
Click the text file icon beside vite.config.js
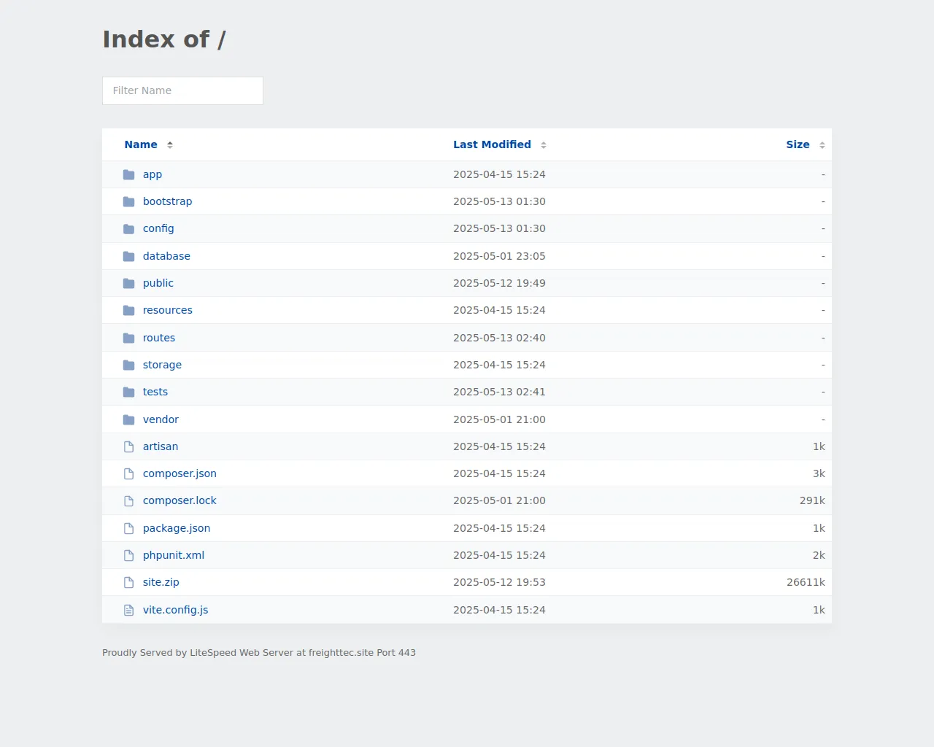point(129,610)
